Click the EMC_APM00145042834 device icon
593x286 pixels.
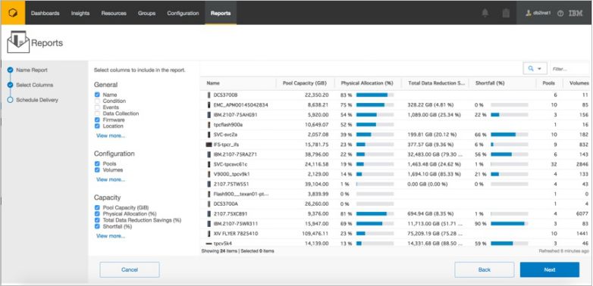tap(209, 104)
